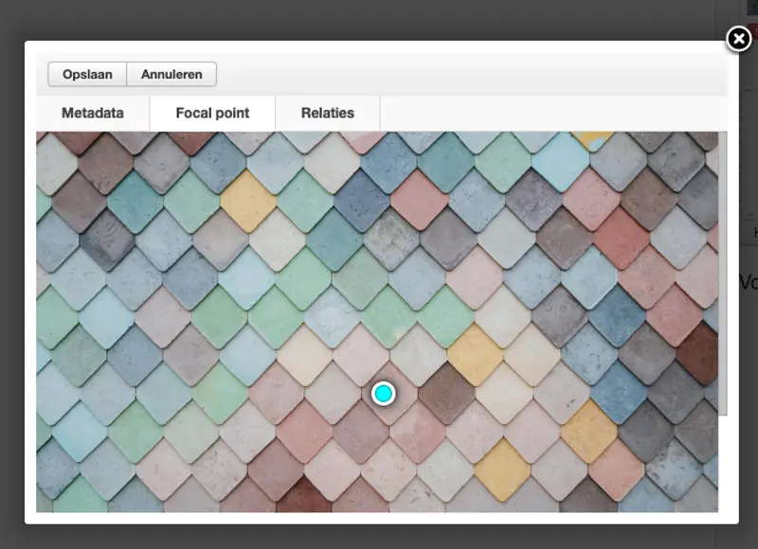Viewport: 758px width, 549px height.
Task: Place focal point on yellow tile among green tiles
Action: click(x=248, y=201)
